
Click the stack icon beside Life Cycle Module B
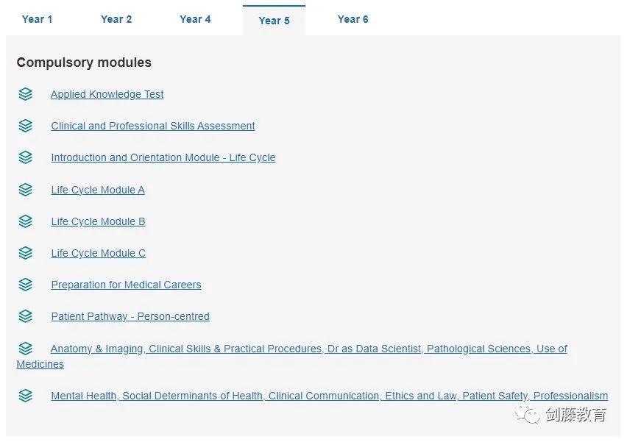(26, 221)
